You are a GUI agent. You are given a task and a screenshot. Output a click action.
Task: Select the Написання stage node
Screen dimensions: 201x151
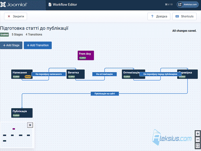[22, 74]
